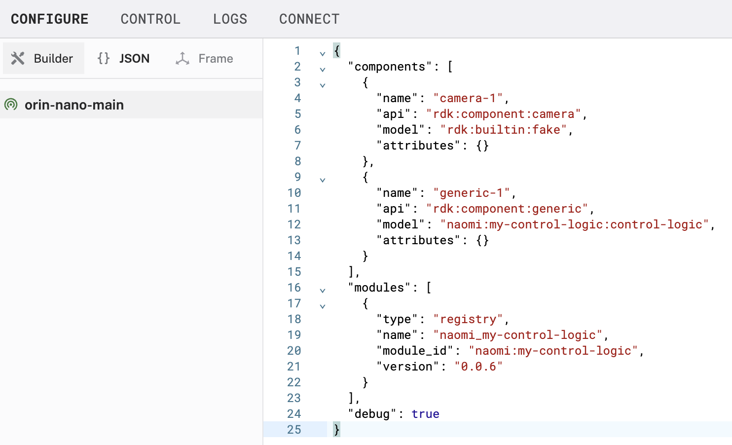Screen dimensions: 732x445
Task: Fold the module object at line 17
Action: pos(323,306)
